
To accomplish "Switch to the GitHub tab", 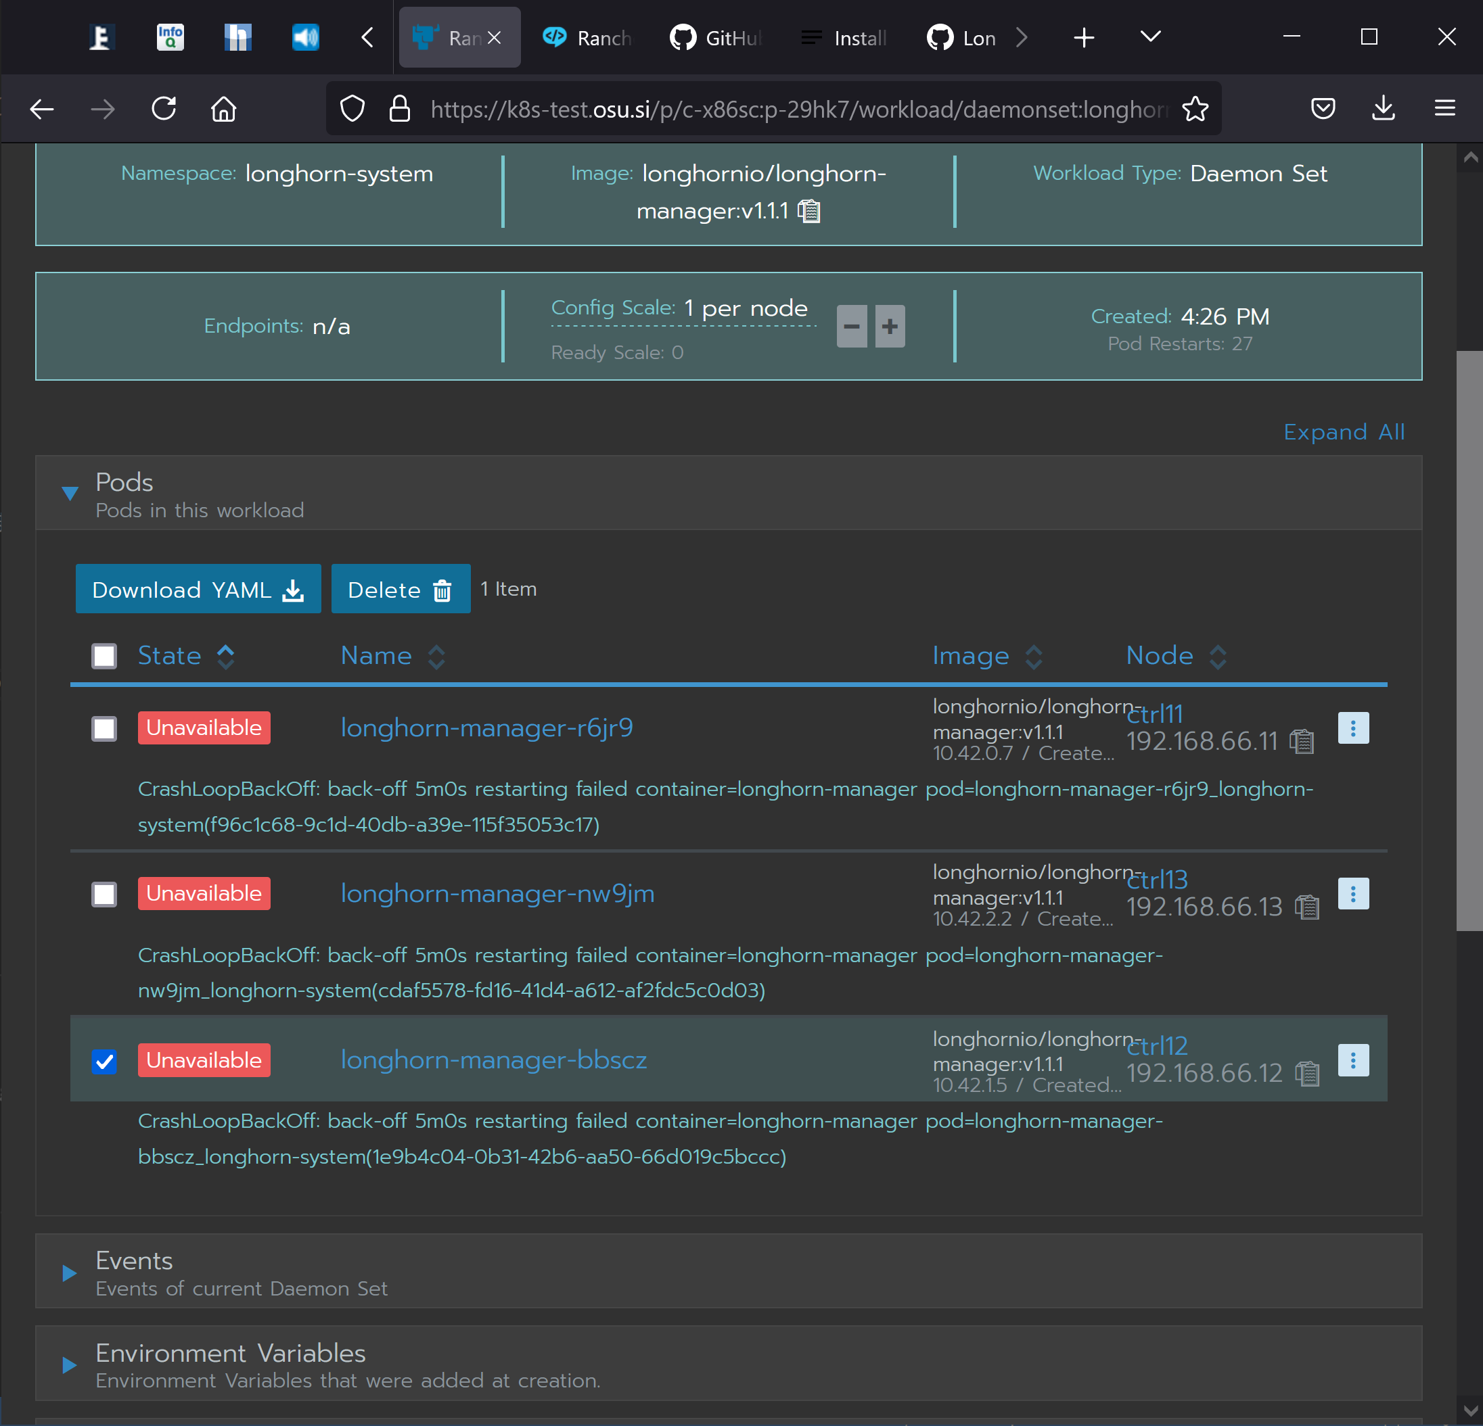I will (x=715, y=38).
